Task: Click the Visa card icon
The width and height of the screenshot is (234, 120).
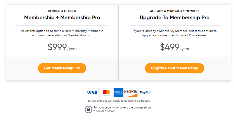Action: point(92,92)
